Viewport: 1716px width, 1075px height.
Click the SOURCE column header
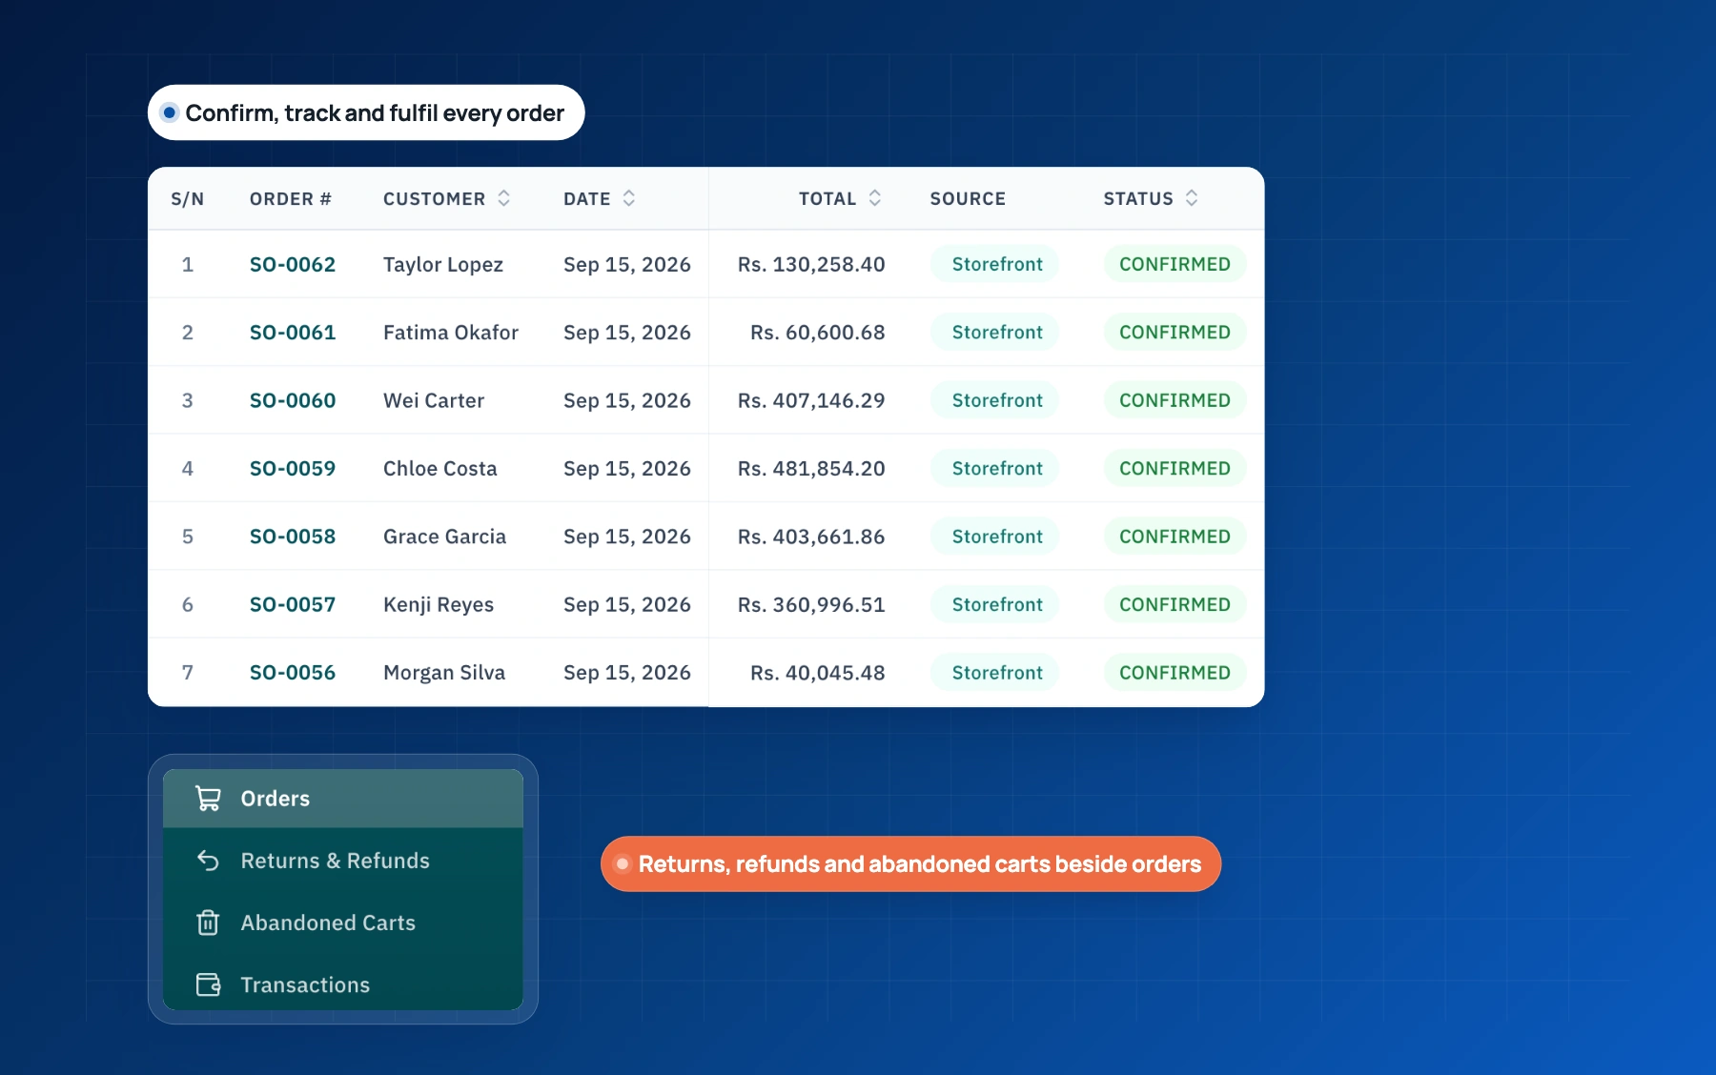click(968, 199)
